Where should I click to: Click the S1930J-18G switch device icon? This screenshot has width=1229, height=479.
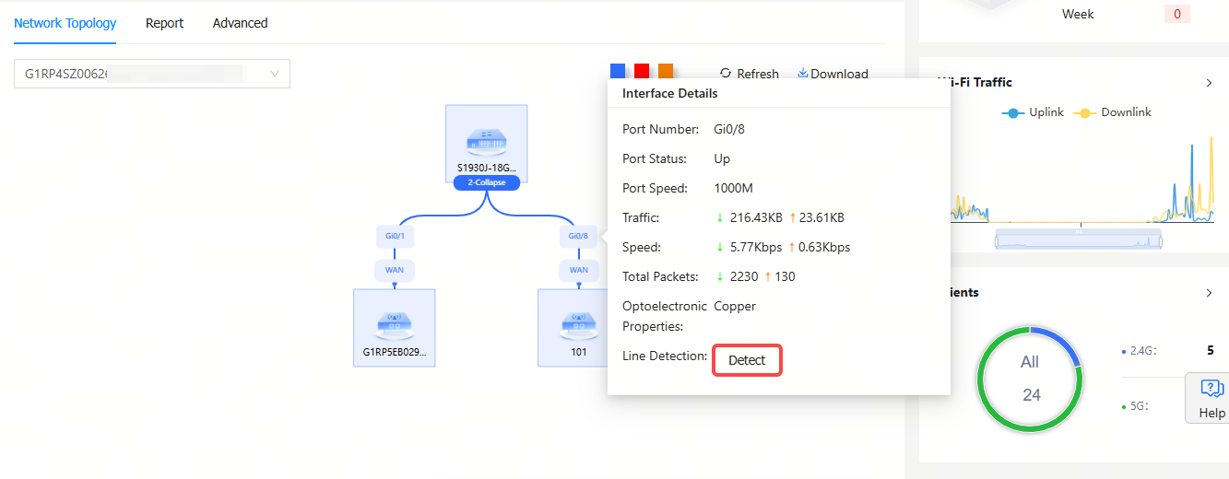click(x=486, y=141)
